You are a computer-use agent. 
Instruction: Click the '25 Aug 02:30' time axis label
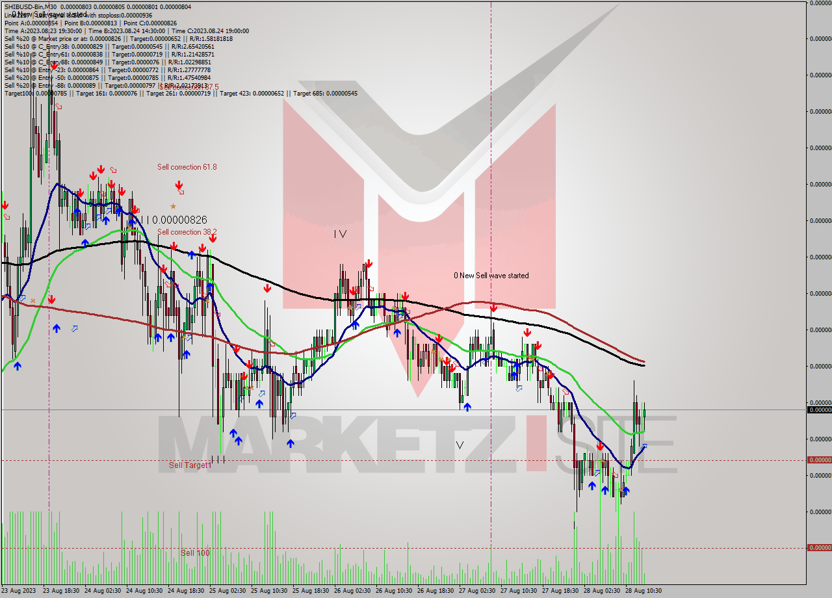point(227,591)
